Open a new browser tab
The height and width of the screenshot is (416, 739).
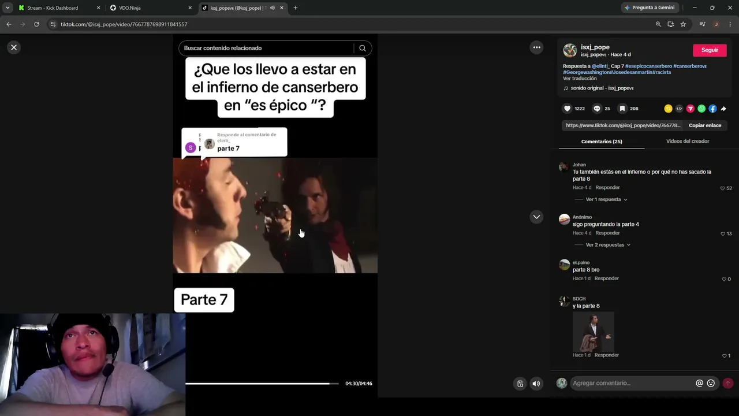296,8
